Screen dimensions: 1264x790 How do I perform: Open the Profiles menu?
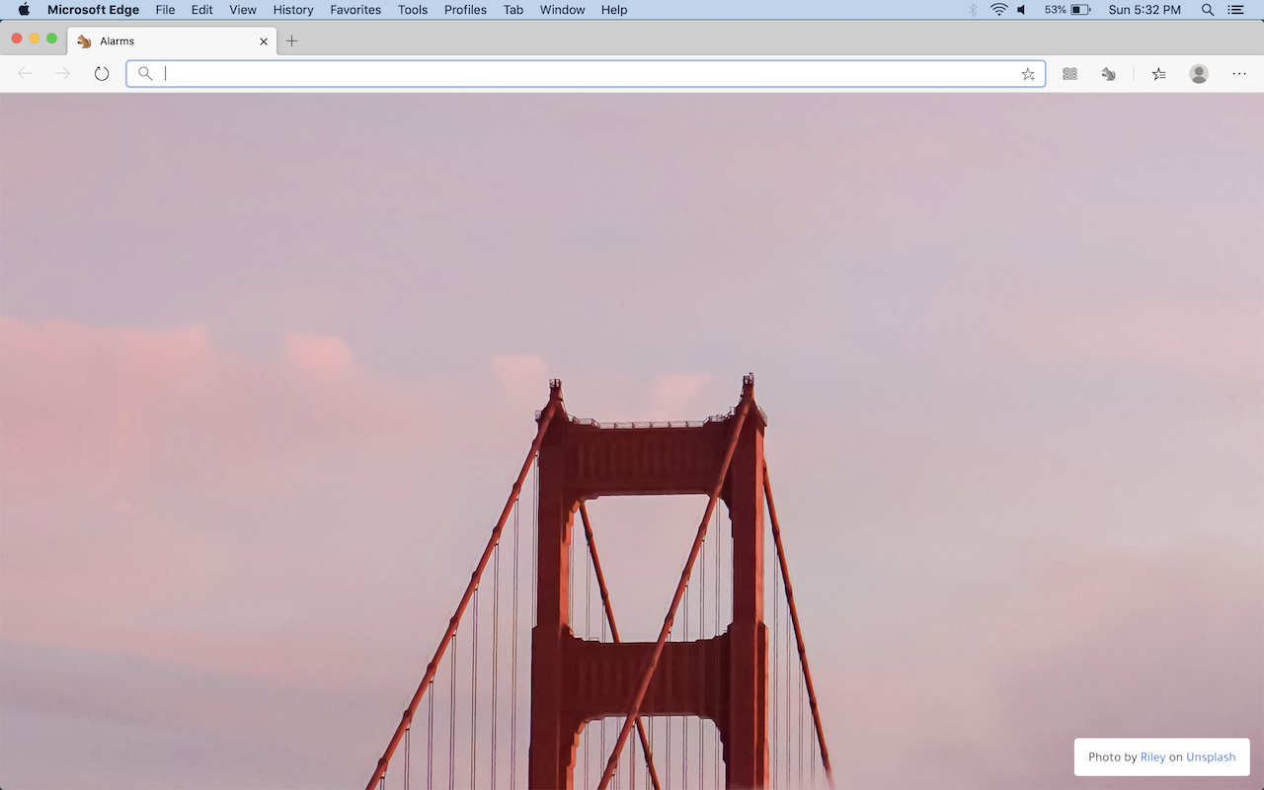(x=465, y=10)
